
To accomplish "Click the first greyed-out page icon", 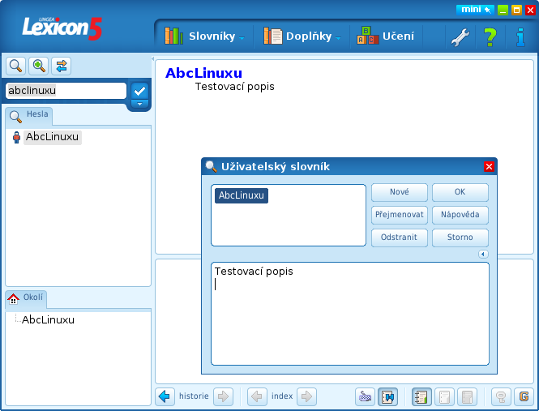I will point(444,396).
